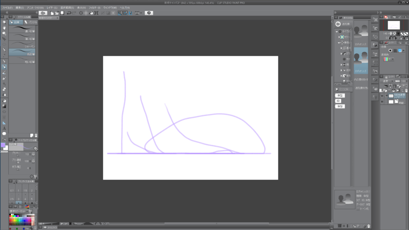Open the 編集(E) menu
Viewport: 409px width, 230px height.
[x=20, y=8]
